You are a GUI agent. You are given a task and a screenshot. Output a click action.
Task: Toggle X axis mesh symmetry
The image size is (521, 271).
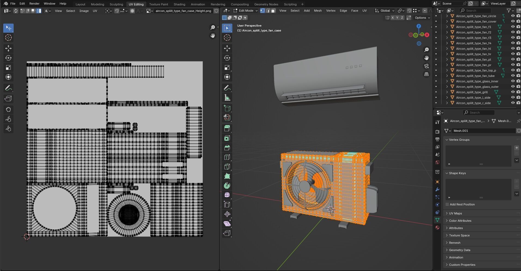click(392, 18)
